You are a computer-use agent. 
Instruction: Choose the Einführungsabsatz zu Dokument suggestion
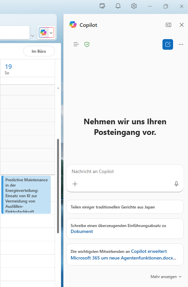tap(125, 229)
